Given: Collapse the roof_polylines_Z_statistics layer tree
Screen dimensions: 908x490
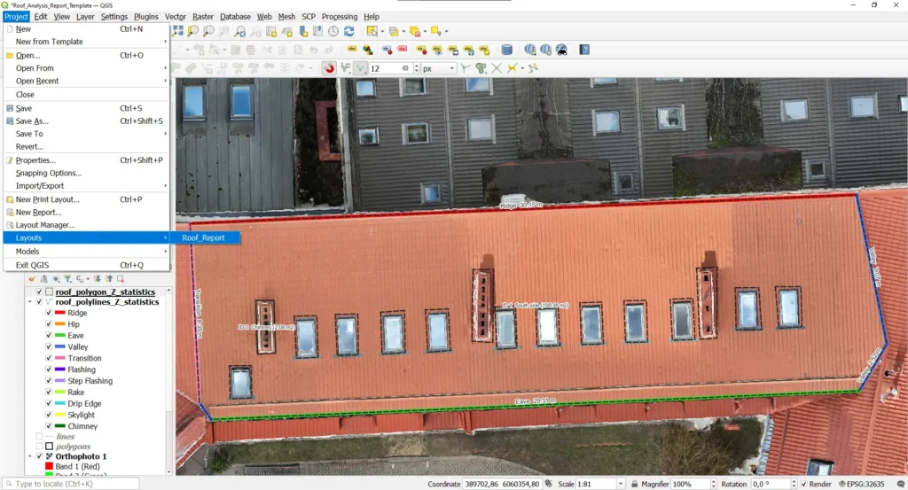Looking at the screenshot, I should point(29,302).
